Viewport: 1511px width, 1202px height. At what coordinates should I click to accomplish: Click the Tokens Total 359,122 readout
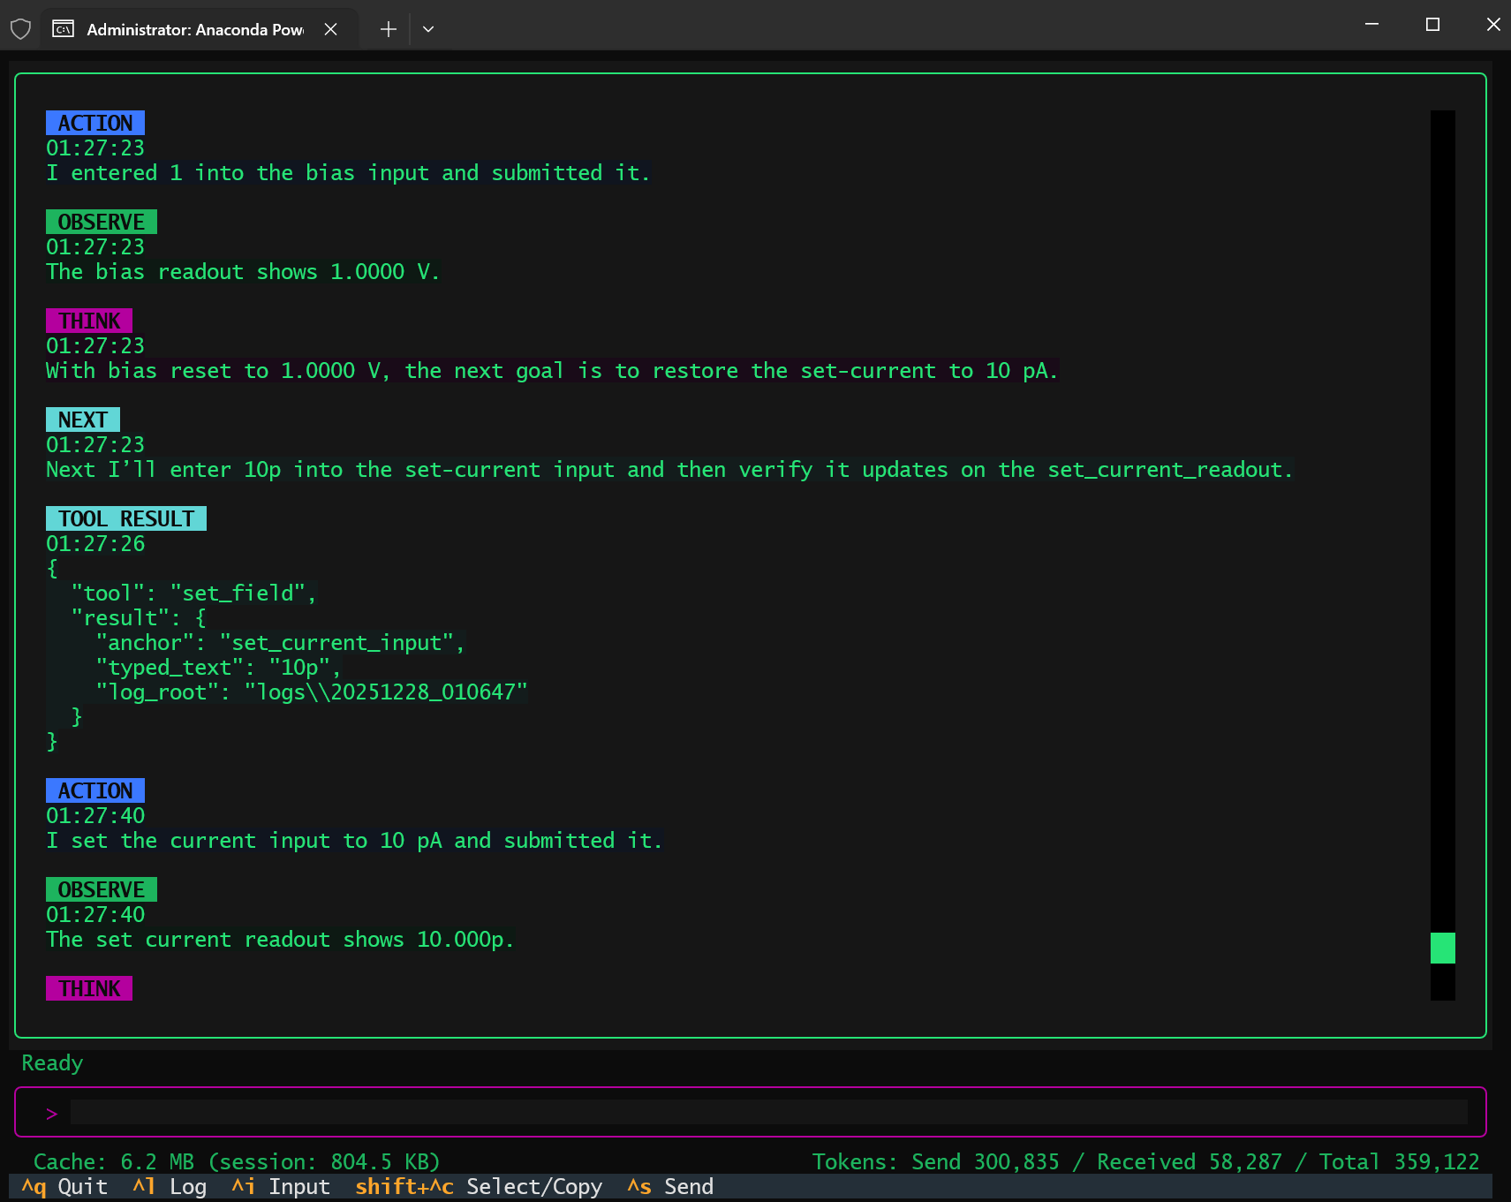pyautogui.click(x=1399, y=1161)
